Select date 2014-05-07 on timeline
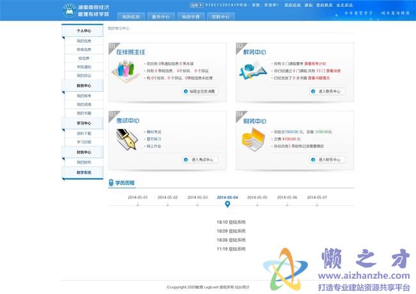416x294 pixels. pyautogui.click(x=317, y=197)
